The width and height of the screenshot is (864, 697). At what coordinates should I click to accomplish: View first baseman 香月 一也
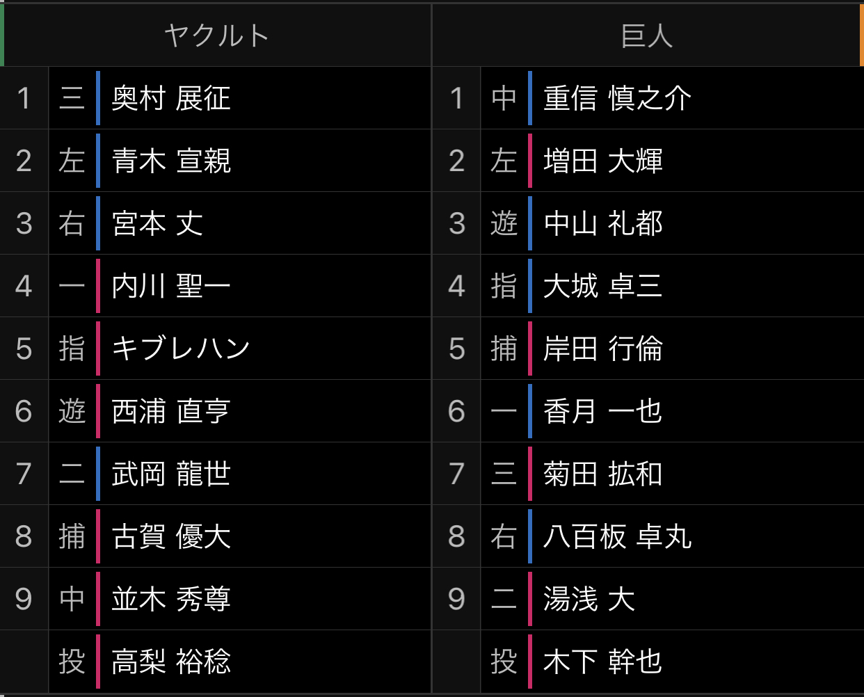point(603,411)
